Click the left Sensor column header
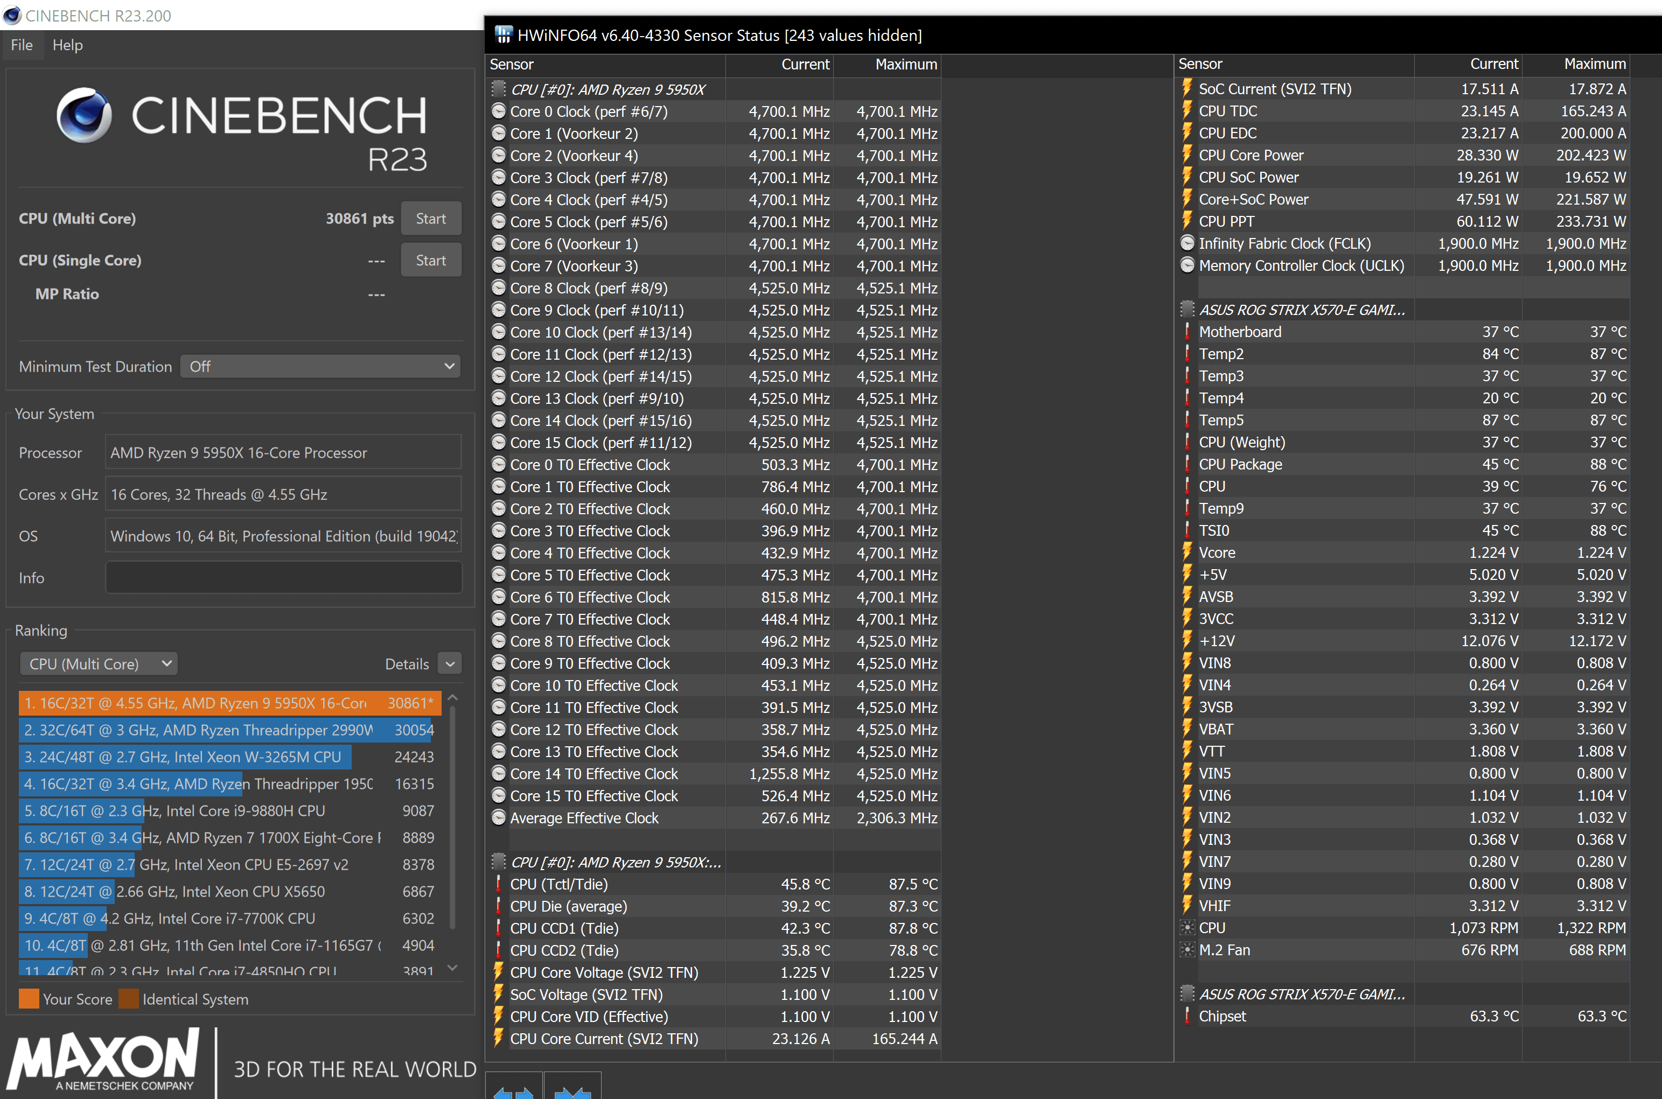The width and height of the screenshot is (1662, 1099). tap(606, 65)
